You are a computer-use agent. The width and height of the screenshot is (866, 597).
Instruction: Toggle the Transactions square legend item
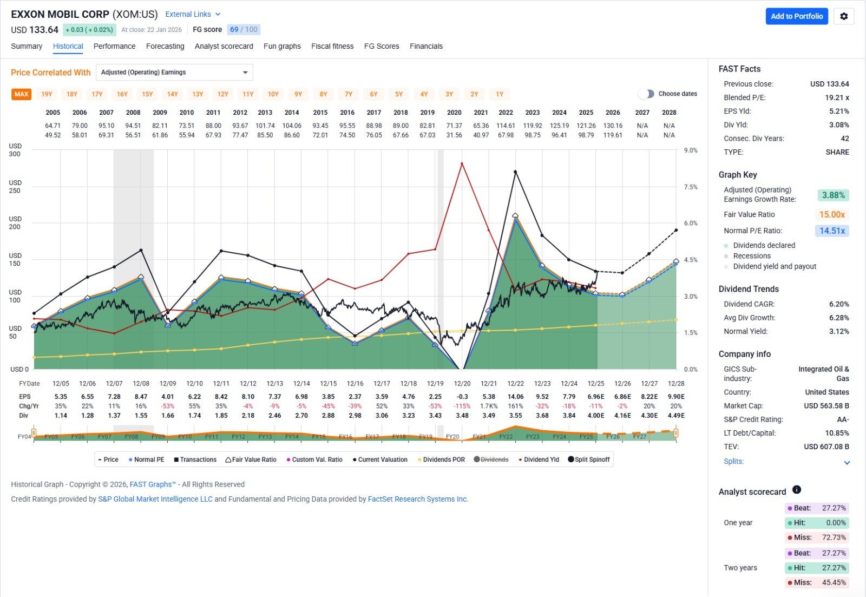[195, 460]
